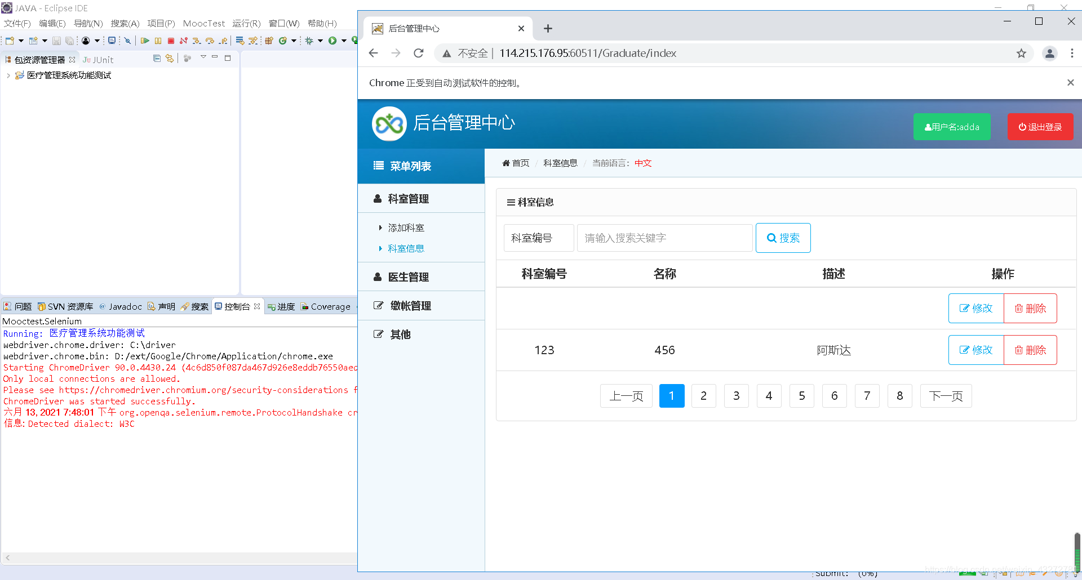This screenshot has width=1082, height=580.
Task: Expand the 其他 menu section
Action: click(x=421, y=334)
